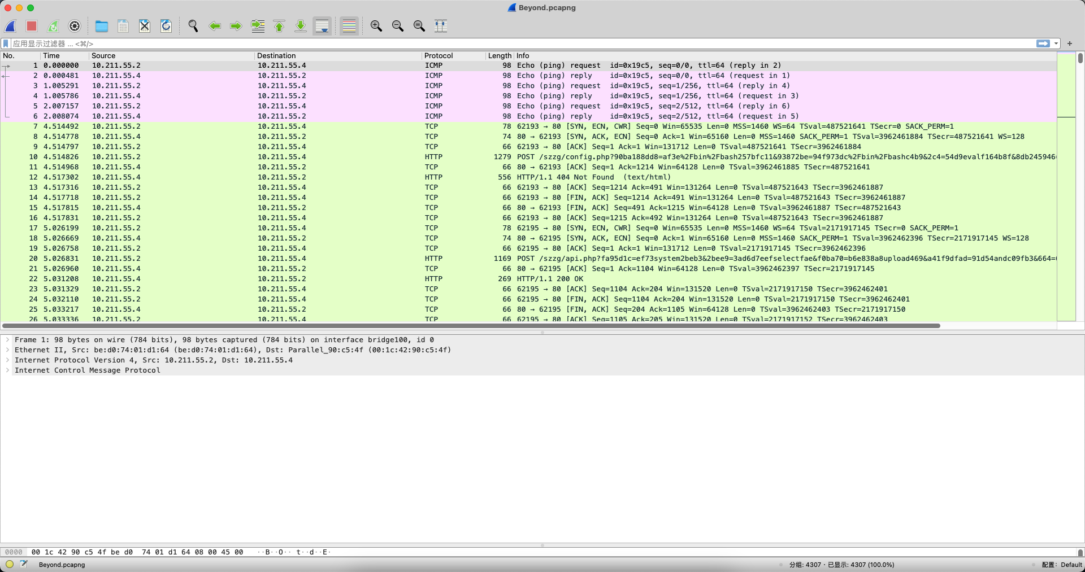Restart the current capture with the green fin
1085x572 pixels.
coord(53,26)
